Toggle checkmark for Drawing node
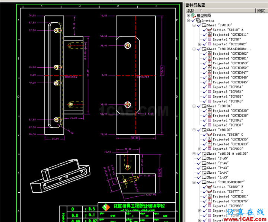 pos(193,20)
